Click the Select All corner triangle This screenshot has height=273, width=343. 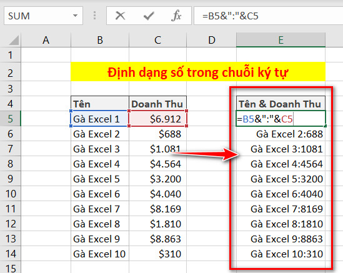coord(13,40)
